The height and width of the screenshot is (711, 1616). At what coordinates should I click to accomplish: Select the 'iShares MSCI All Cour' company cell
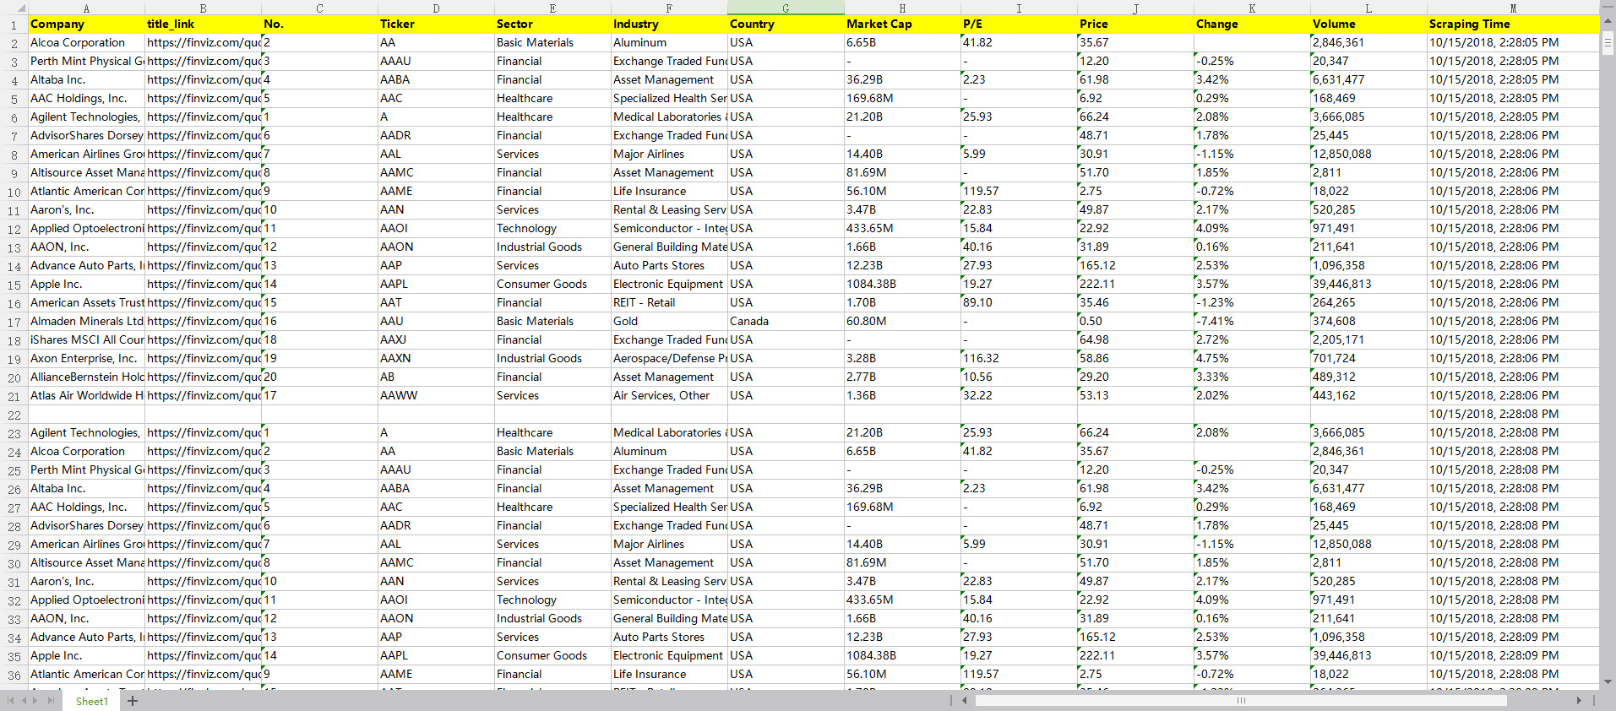coord(86,340)
